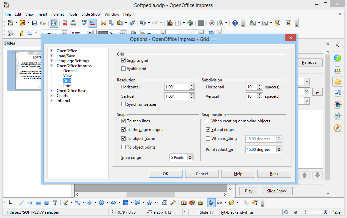Enable When creating or moving objects
Screen dimensions: 347x218
[208, 121]
